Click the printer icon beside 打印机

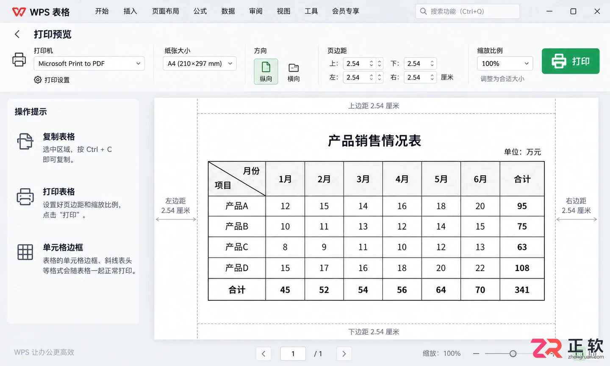click(19, 59)
